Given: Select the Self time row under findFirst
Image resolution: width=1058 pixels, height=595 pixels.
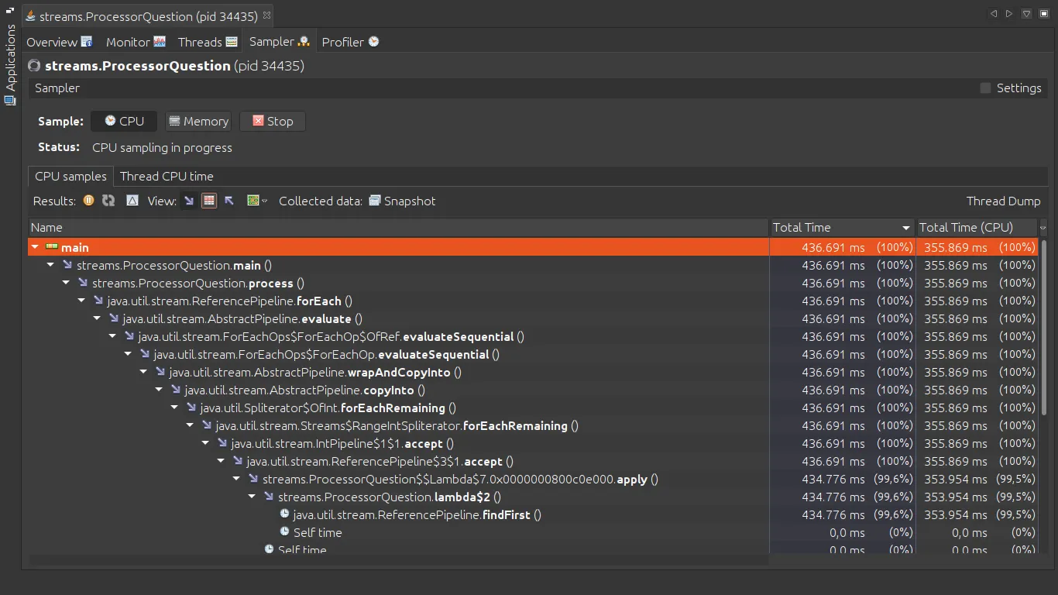Looking at the screenshot, I should click(x=532, y=532).
